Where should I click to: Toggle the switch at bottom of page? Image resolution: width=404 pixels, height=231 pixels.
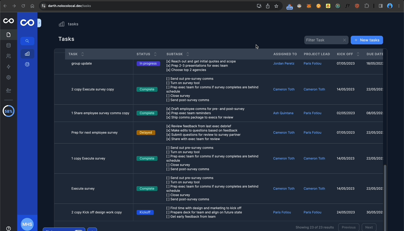click(78, 230)
